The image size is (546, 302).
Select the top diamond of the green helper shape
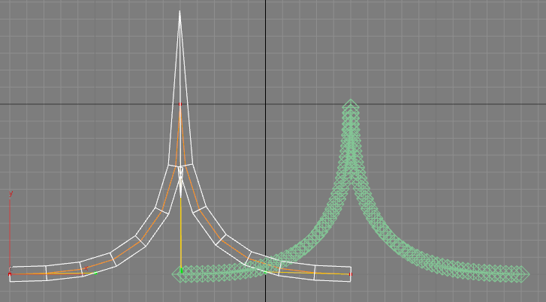click(350, 104)
